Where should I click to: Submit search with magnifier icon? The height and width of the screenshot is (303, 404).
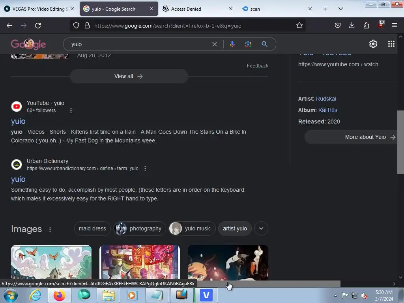(x=264, y=44)
